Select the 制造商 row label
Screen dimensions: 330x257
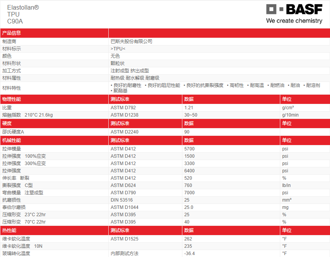(x=9, y=42)
